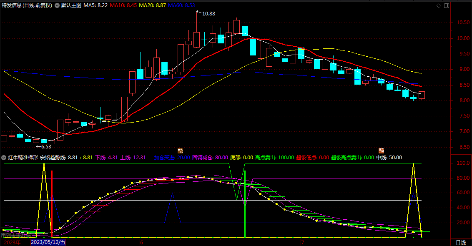Viewport: 472px width, 246px height.
Task: Click the orange 榜 marker badge
Action: (x=180, y=151)
